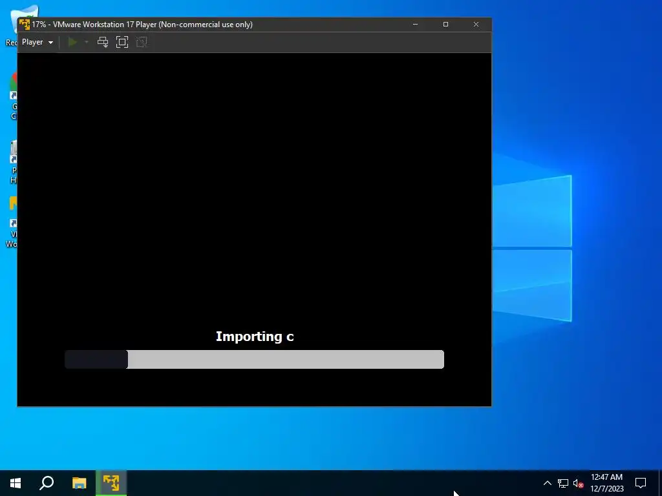Click the muted volume tray icon
Image resolution: width=662 pixels, height=496 pixels.
(x=578, y=483)
